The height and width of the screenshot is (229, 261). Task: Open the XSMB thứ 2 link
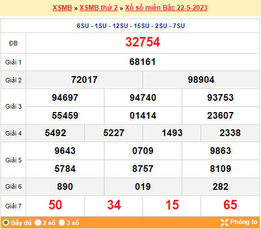coord(98,8)
